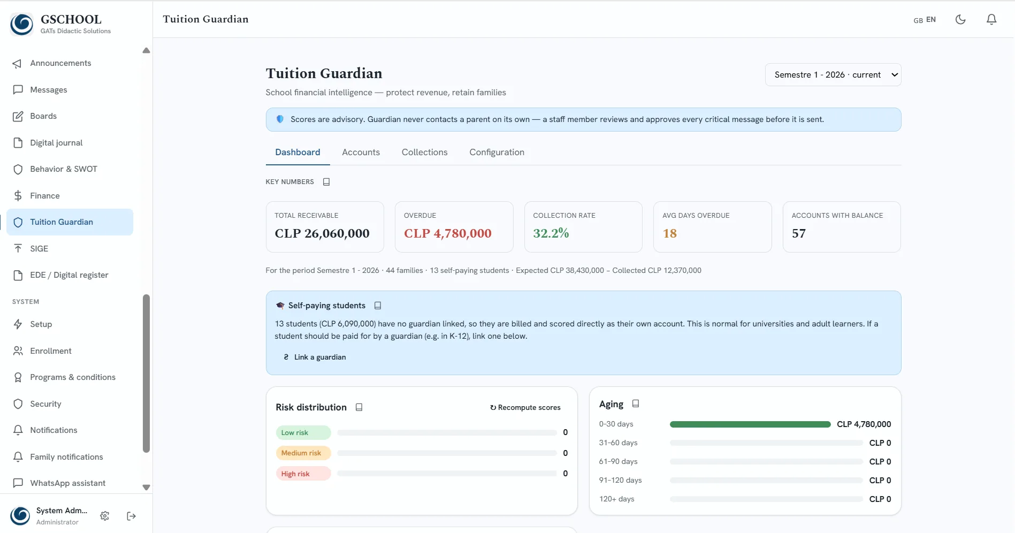Switch language via GB EN selector
This screenshot has height=533, width=1015.
(x=925, y=20)
